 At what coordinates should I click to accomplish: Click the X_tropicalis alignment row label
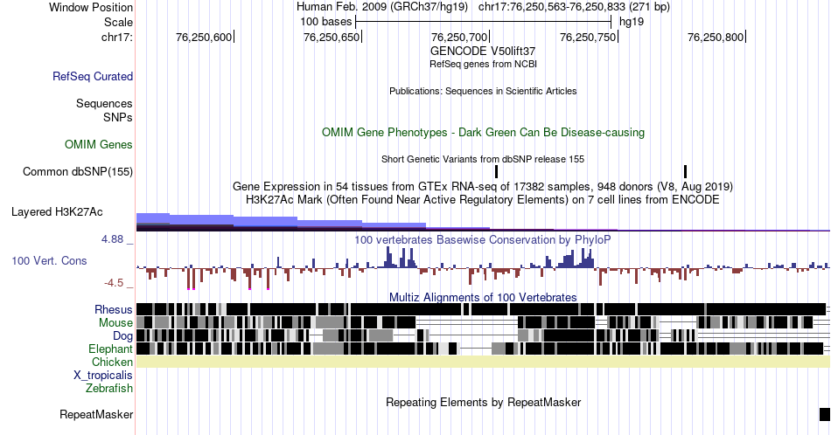point(103,376)
